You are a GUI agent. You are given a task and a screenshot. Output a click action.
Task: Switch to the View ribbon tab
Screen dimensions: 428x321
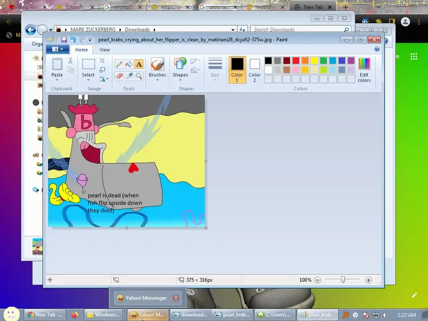coord(104,50)
